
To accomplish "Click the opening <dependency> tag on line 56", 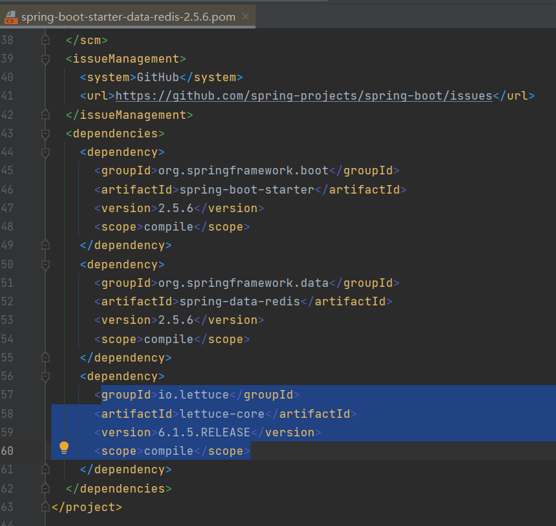I will pyautogui.click(x=122, y=376).
